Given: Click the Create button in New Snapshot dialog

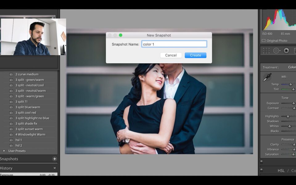Looking at the screenshot, I should point(195,55).
